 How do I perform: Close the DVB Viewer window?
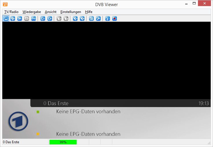pyautogui.click(x=204, y=3)
